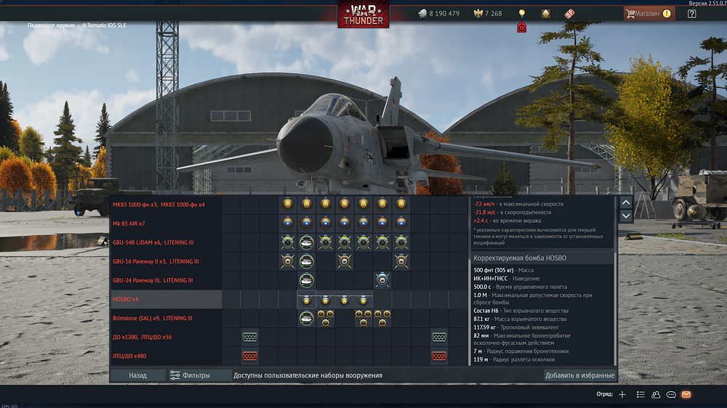
Task: Open the battle pass BP icon
Action: click(x=569, y=13)
